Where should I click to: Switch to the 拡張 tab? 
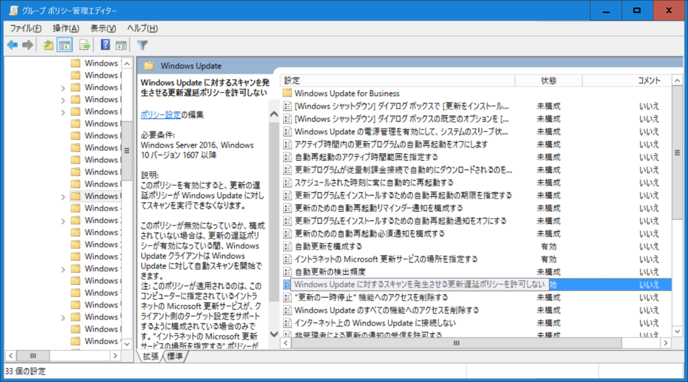click(x=151, y=356)
